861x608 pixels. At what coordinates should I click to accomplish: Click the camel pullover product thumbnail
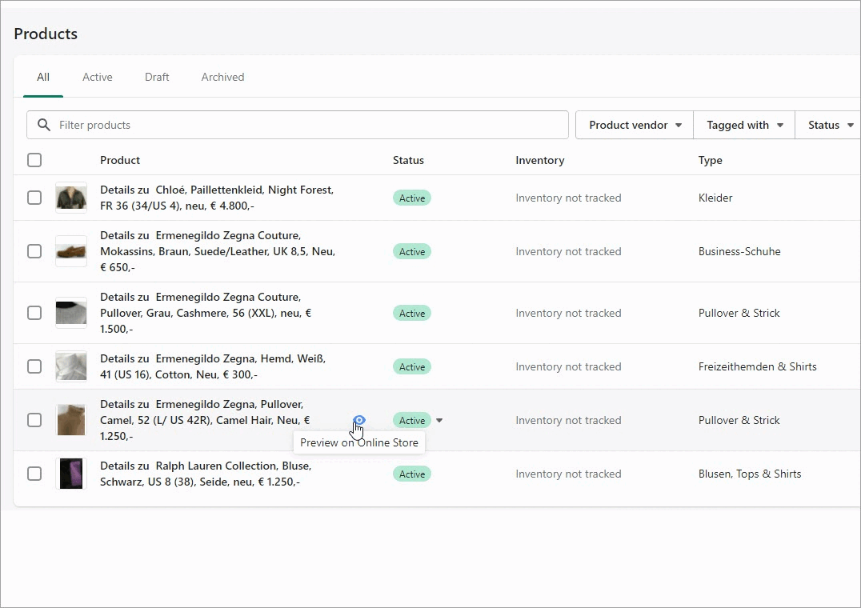point(71,420)
